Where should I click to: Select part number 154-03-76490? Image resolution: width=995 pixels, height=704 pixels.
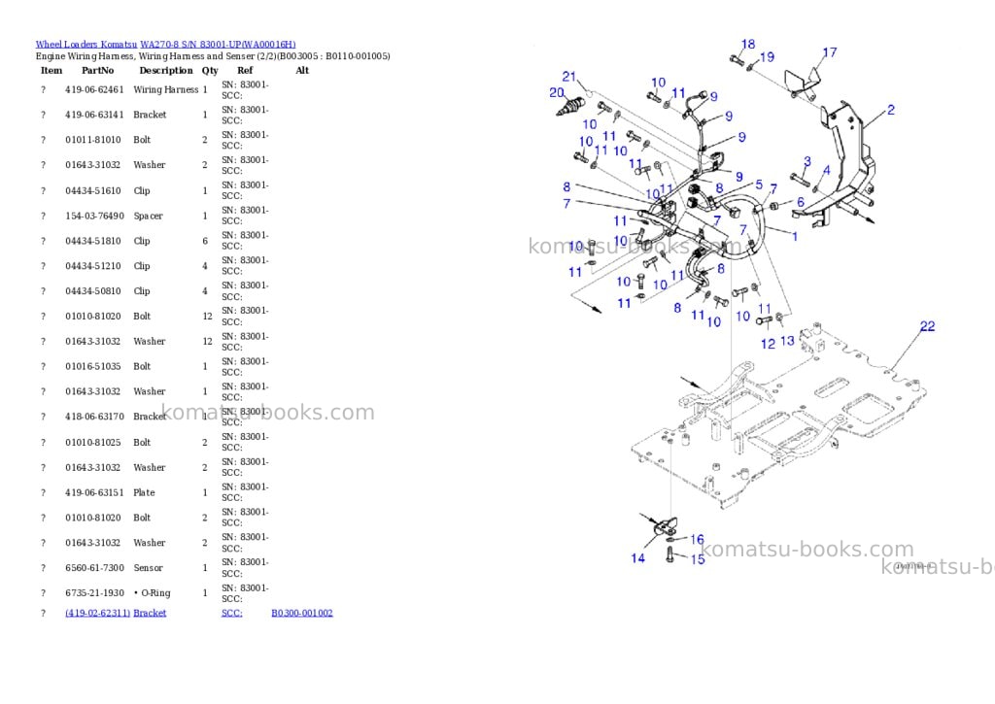coord(94,216)
